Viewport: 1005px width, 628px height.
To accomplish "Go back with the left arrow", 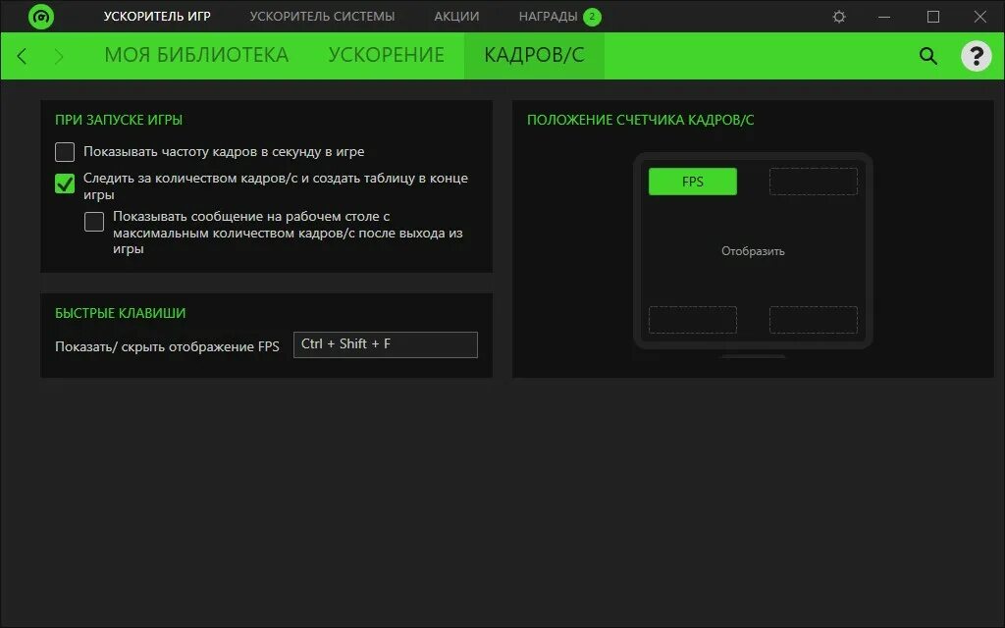I will tap(22, 56).
